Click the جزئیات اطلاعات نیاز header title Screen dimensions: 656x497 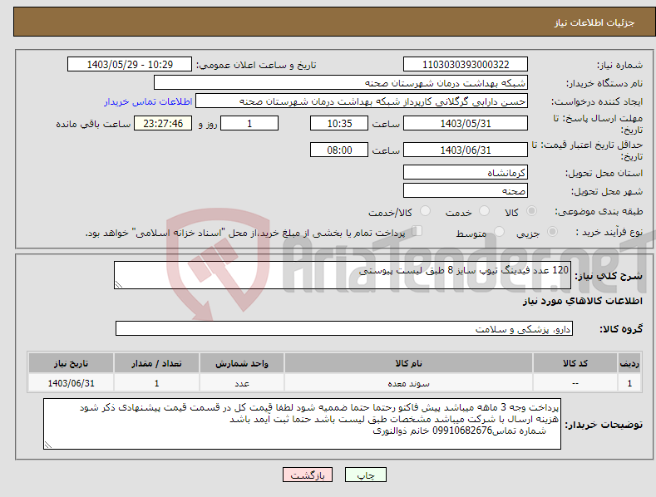594,22
